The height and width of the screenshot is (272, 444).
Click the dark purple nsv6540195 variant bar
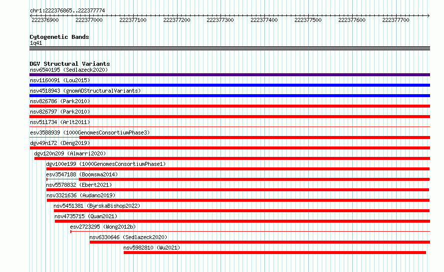coord(229,75)
